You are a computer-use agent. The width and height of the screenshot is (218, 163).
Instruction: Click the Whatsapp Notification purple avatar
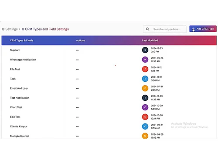145,60
